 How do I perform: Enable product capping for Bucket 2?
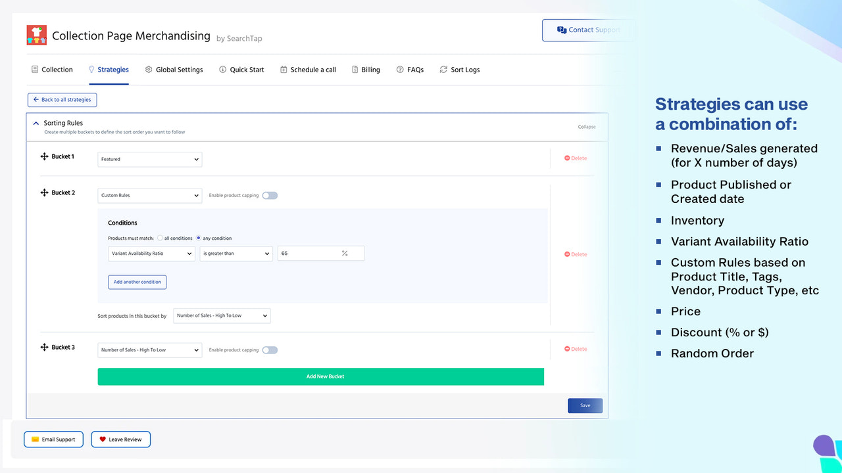click(x=270, y=195)
